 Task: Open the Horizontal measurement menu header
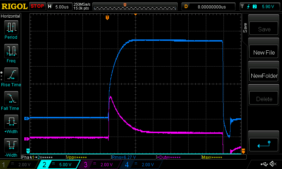point(11,16)
